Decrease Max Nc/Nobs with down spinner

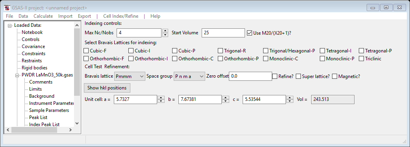(x=165, y=35)
